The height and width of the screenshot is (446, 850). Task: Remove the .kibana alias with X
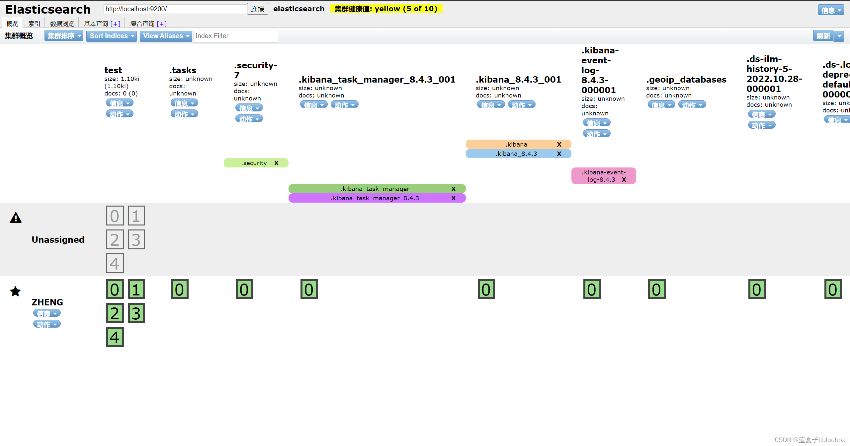coord(559,144)
